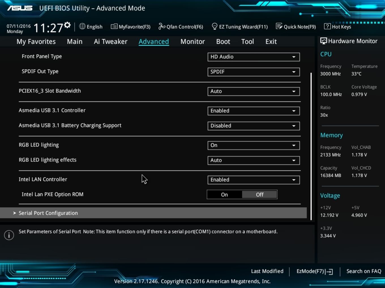Screen dimensions: 385x288
Task: Expand Serial Port Configuration submenu
Action: point(153,213)
